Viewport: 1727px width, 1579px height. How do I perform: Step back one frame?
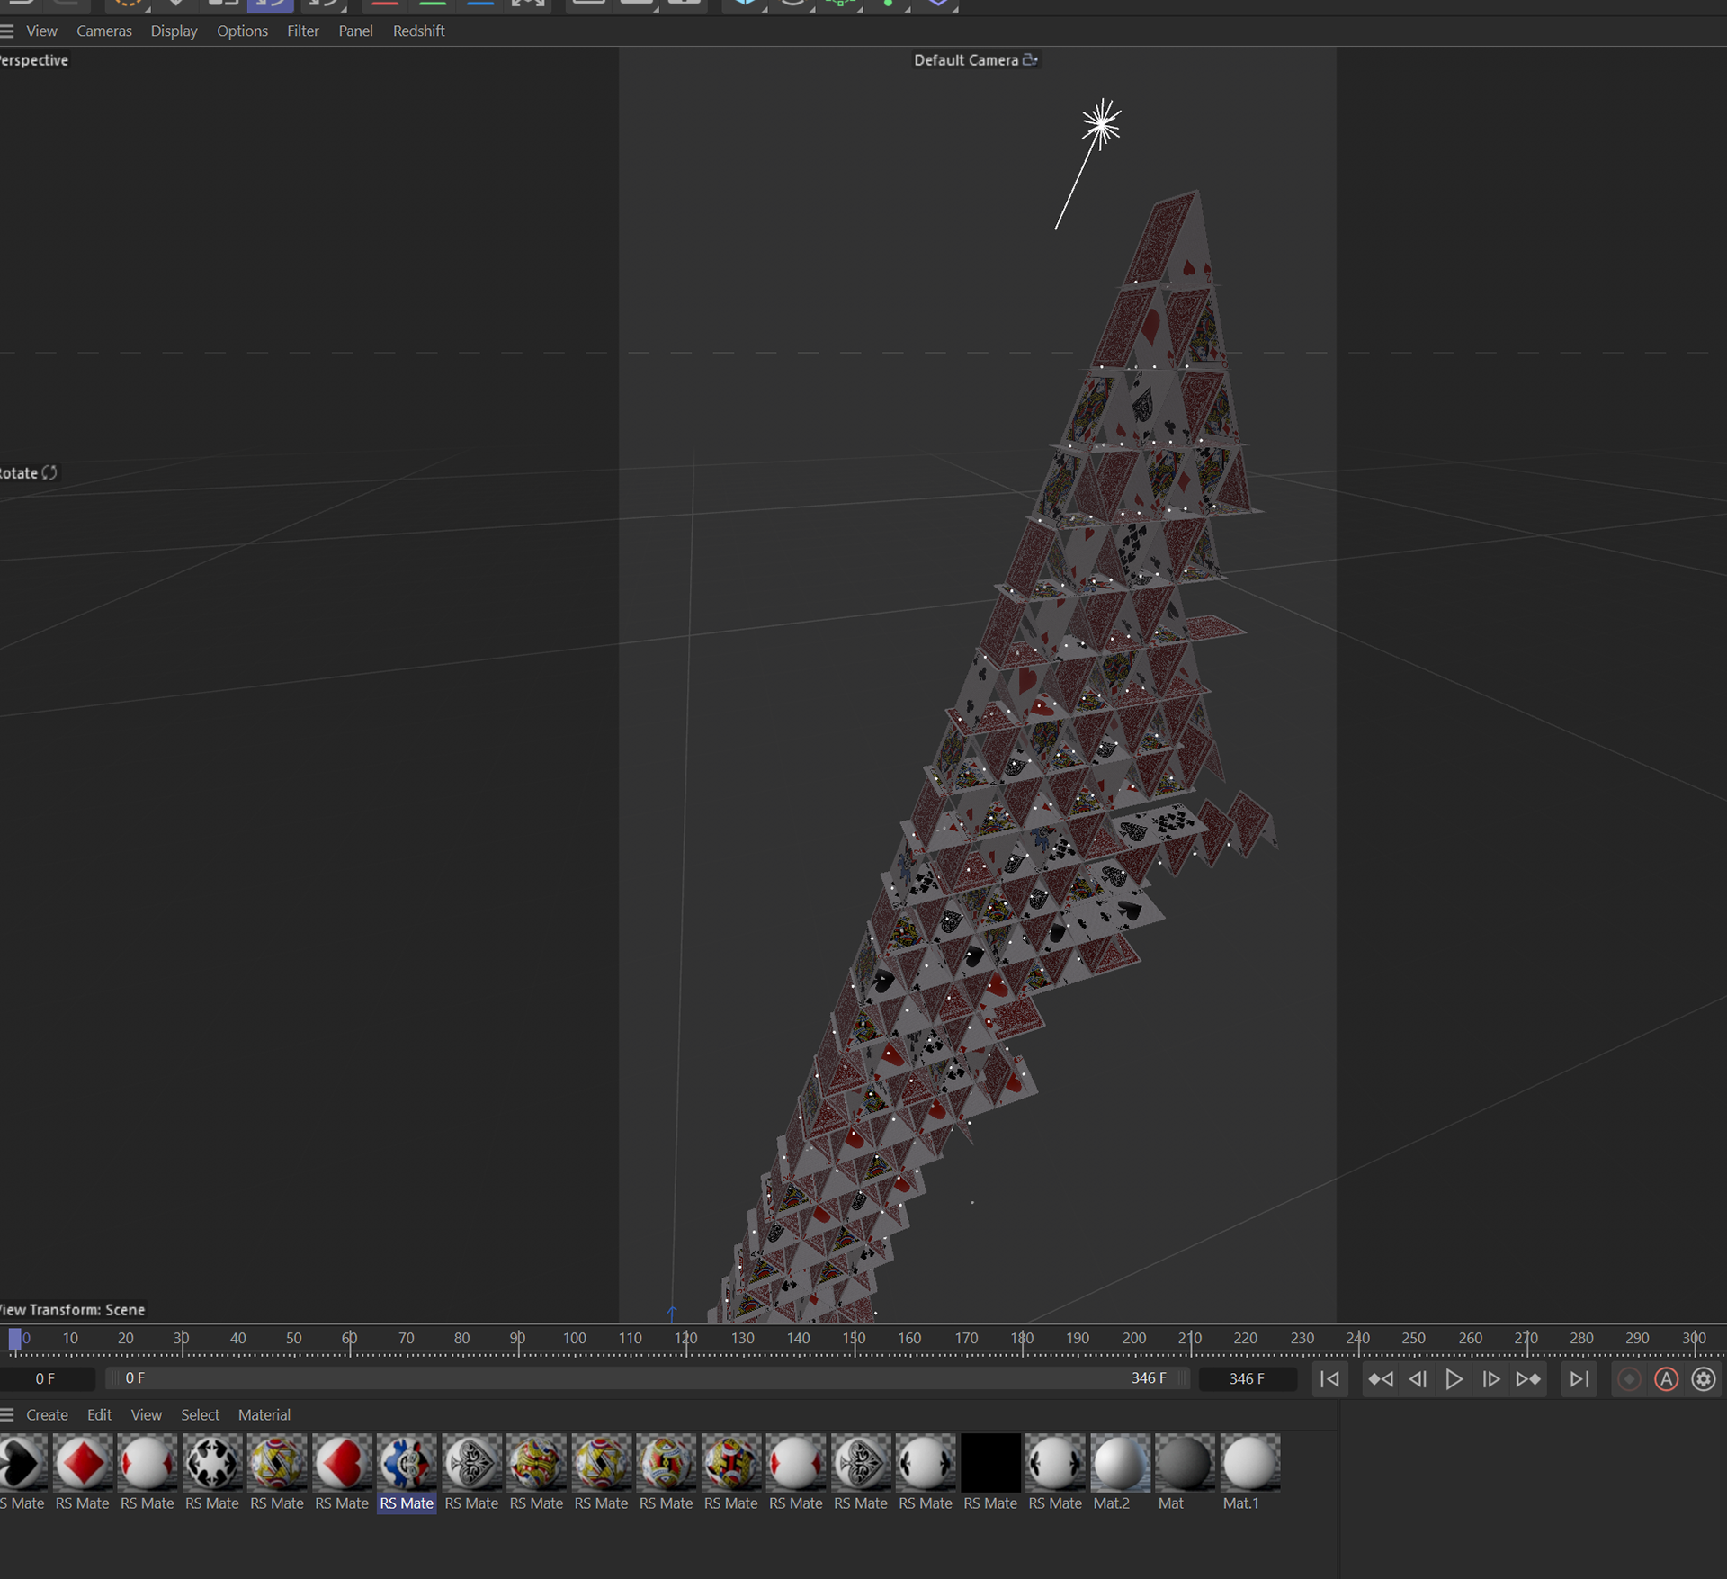1418,1379
